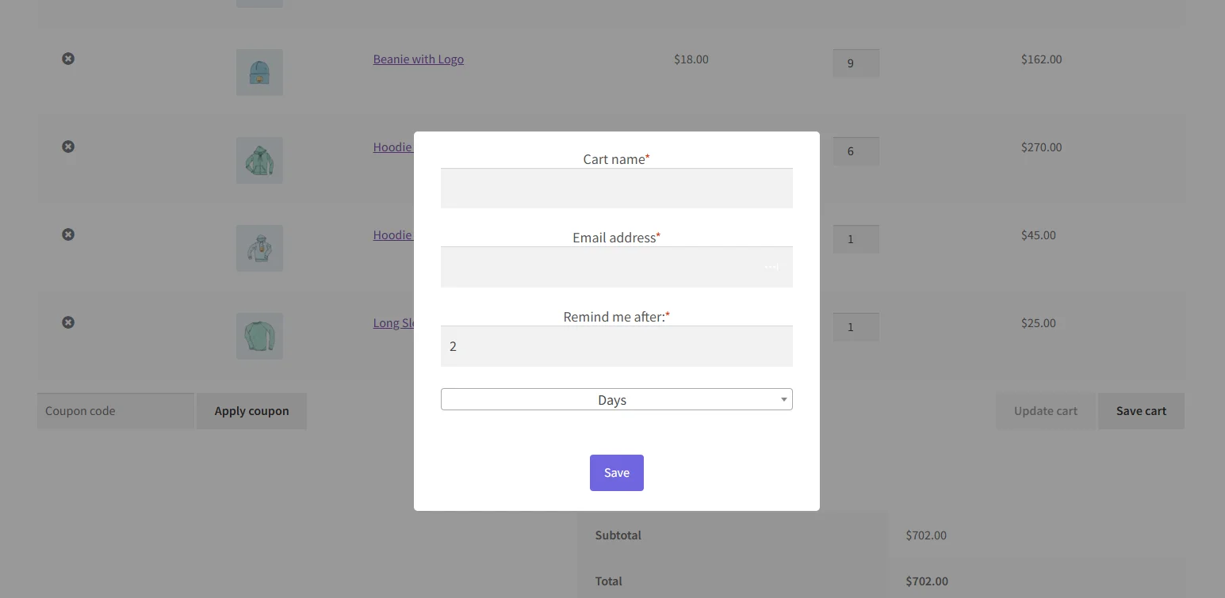
Task: Remove the $270.00 Hoodie row item
Action: (68, 147)
